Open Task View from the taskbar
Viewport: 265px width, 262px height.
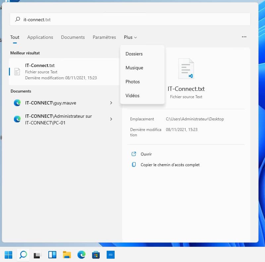tap(37, 255)
